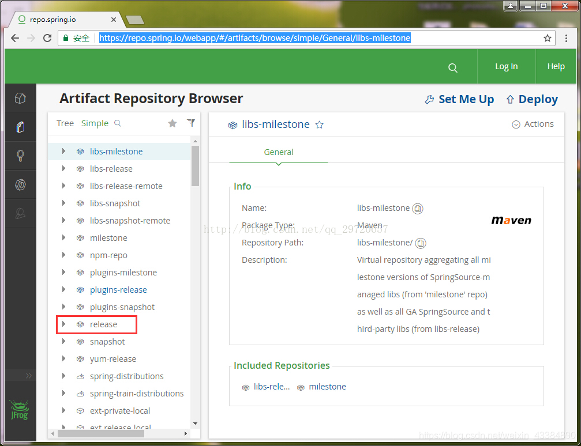581x446 pixels.
Task: Open the Search icon in left sidebar
Action: [20, 156]
